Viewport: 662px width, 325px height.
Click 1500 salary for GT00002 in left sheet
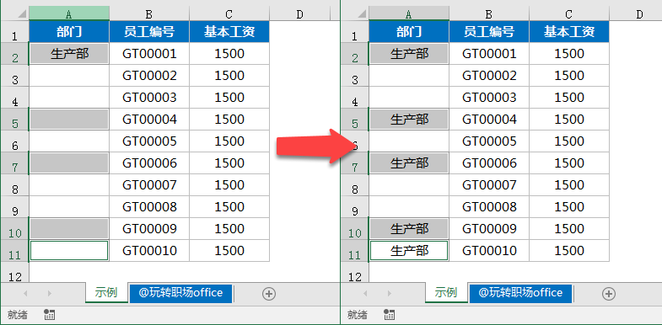click(x=229, y=76)
